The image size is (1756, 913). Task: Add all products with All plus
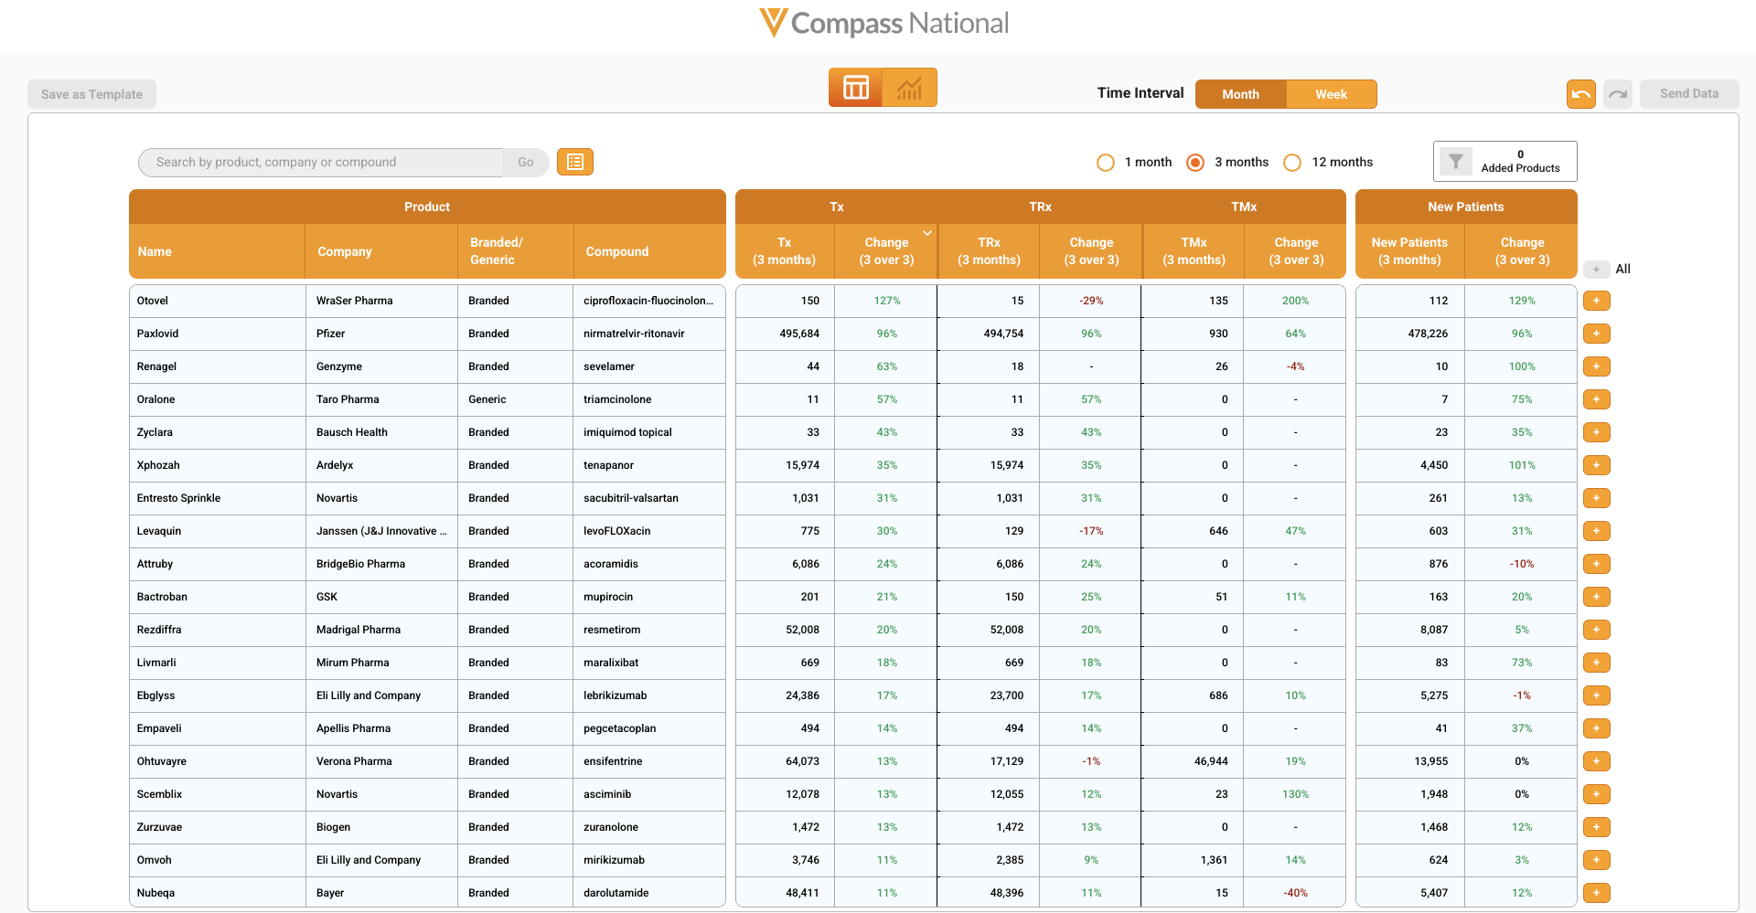tap(1597, 269)
